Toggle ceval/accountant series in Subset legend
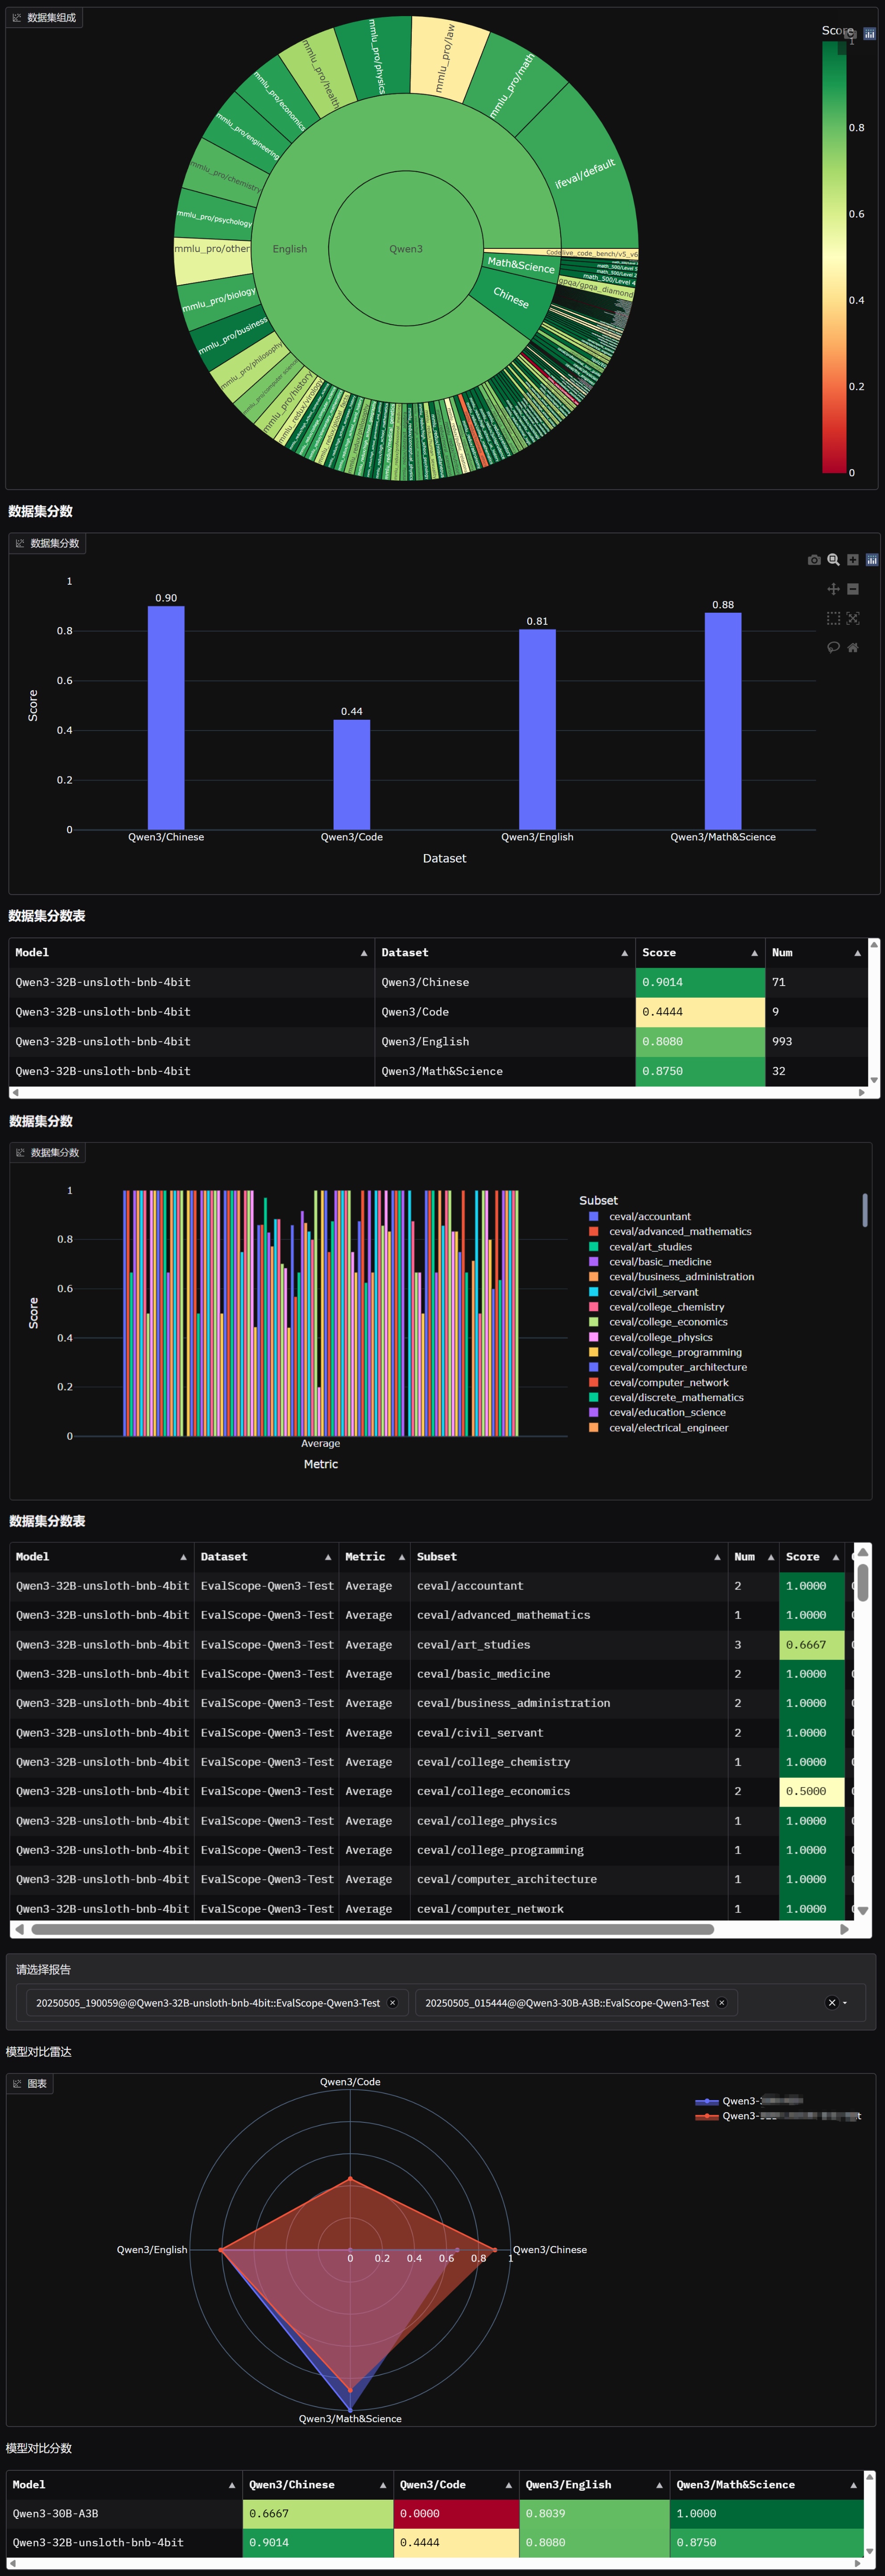Screen dimensions: 885x2576 coord(649,1217)
